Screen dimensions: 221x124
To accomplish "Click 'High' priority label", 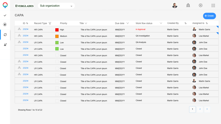I will tap(62, 30).
